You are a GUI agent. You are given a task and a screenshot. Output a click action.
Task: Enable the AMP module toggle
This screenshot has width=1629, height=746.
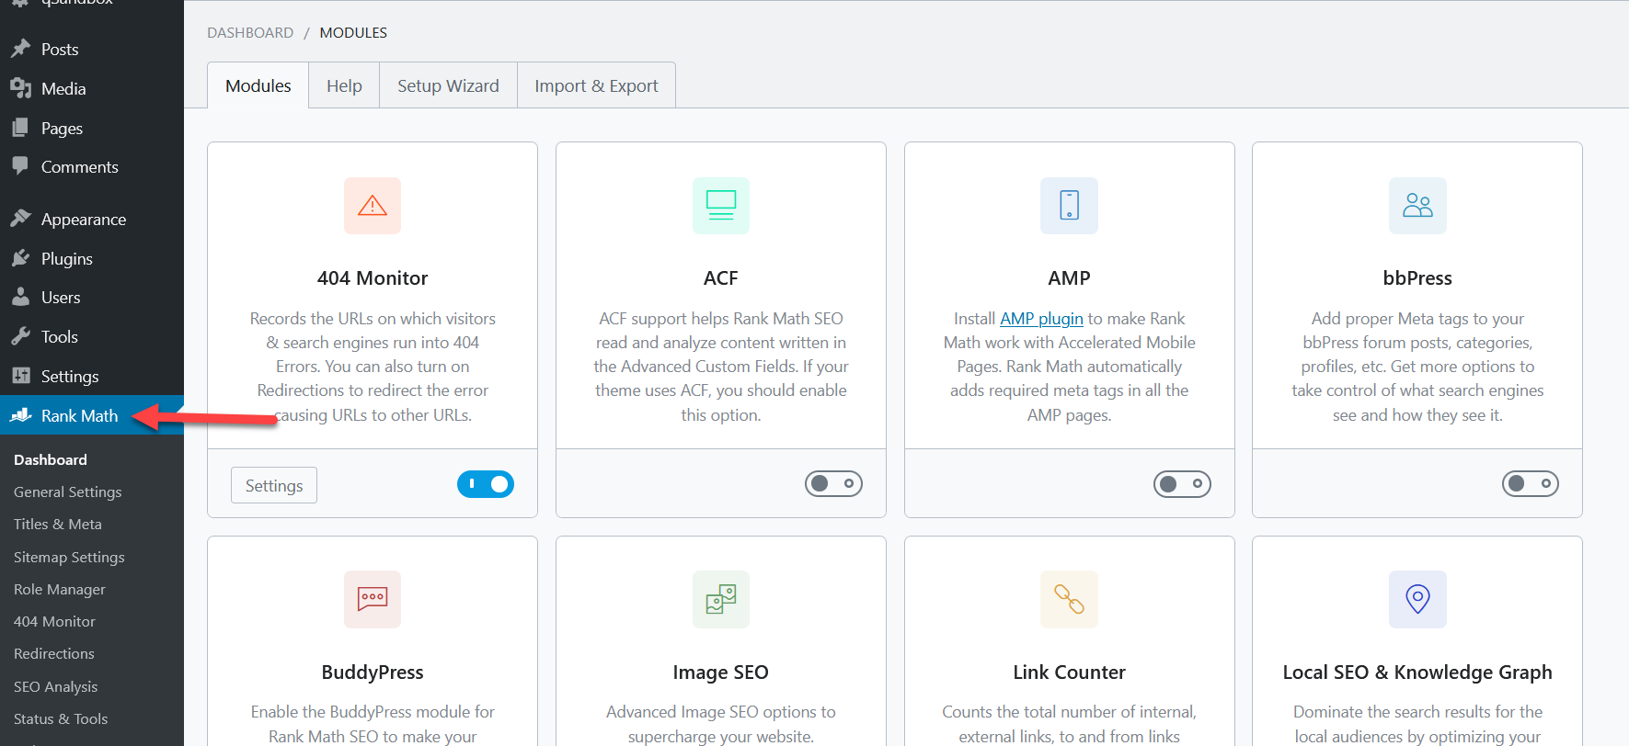click(1182, 483)
